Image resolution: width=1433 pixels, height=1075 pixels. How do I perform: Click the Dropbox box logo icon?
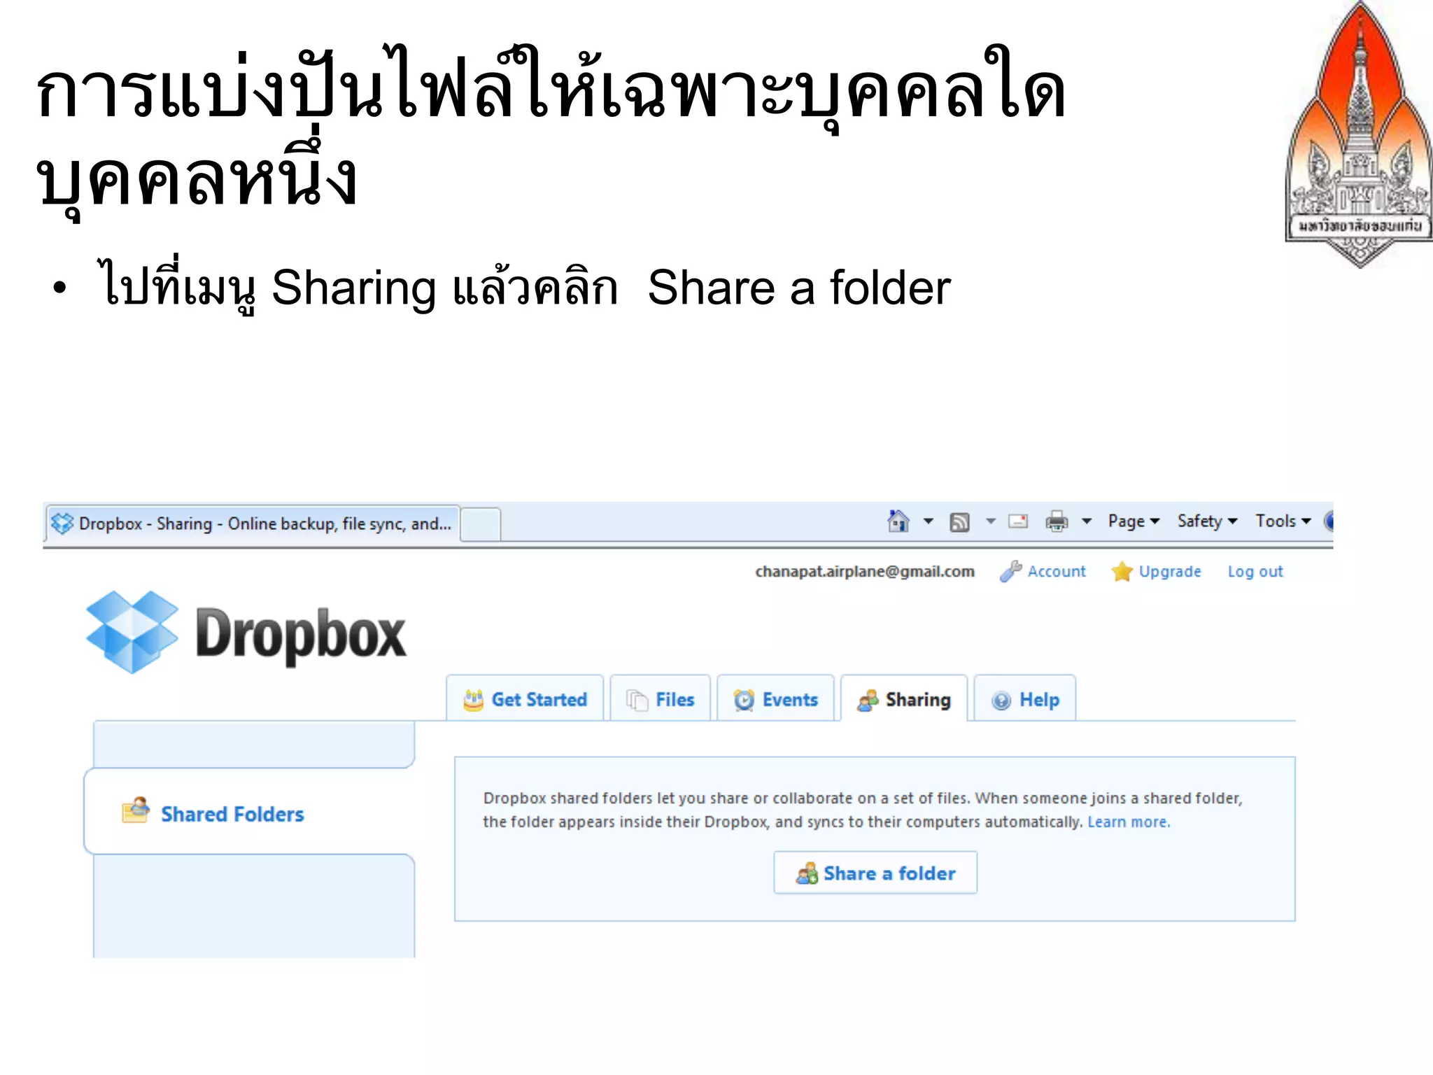(x=132, y=632)
